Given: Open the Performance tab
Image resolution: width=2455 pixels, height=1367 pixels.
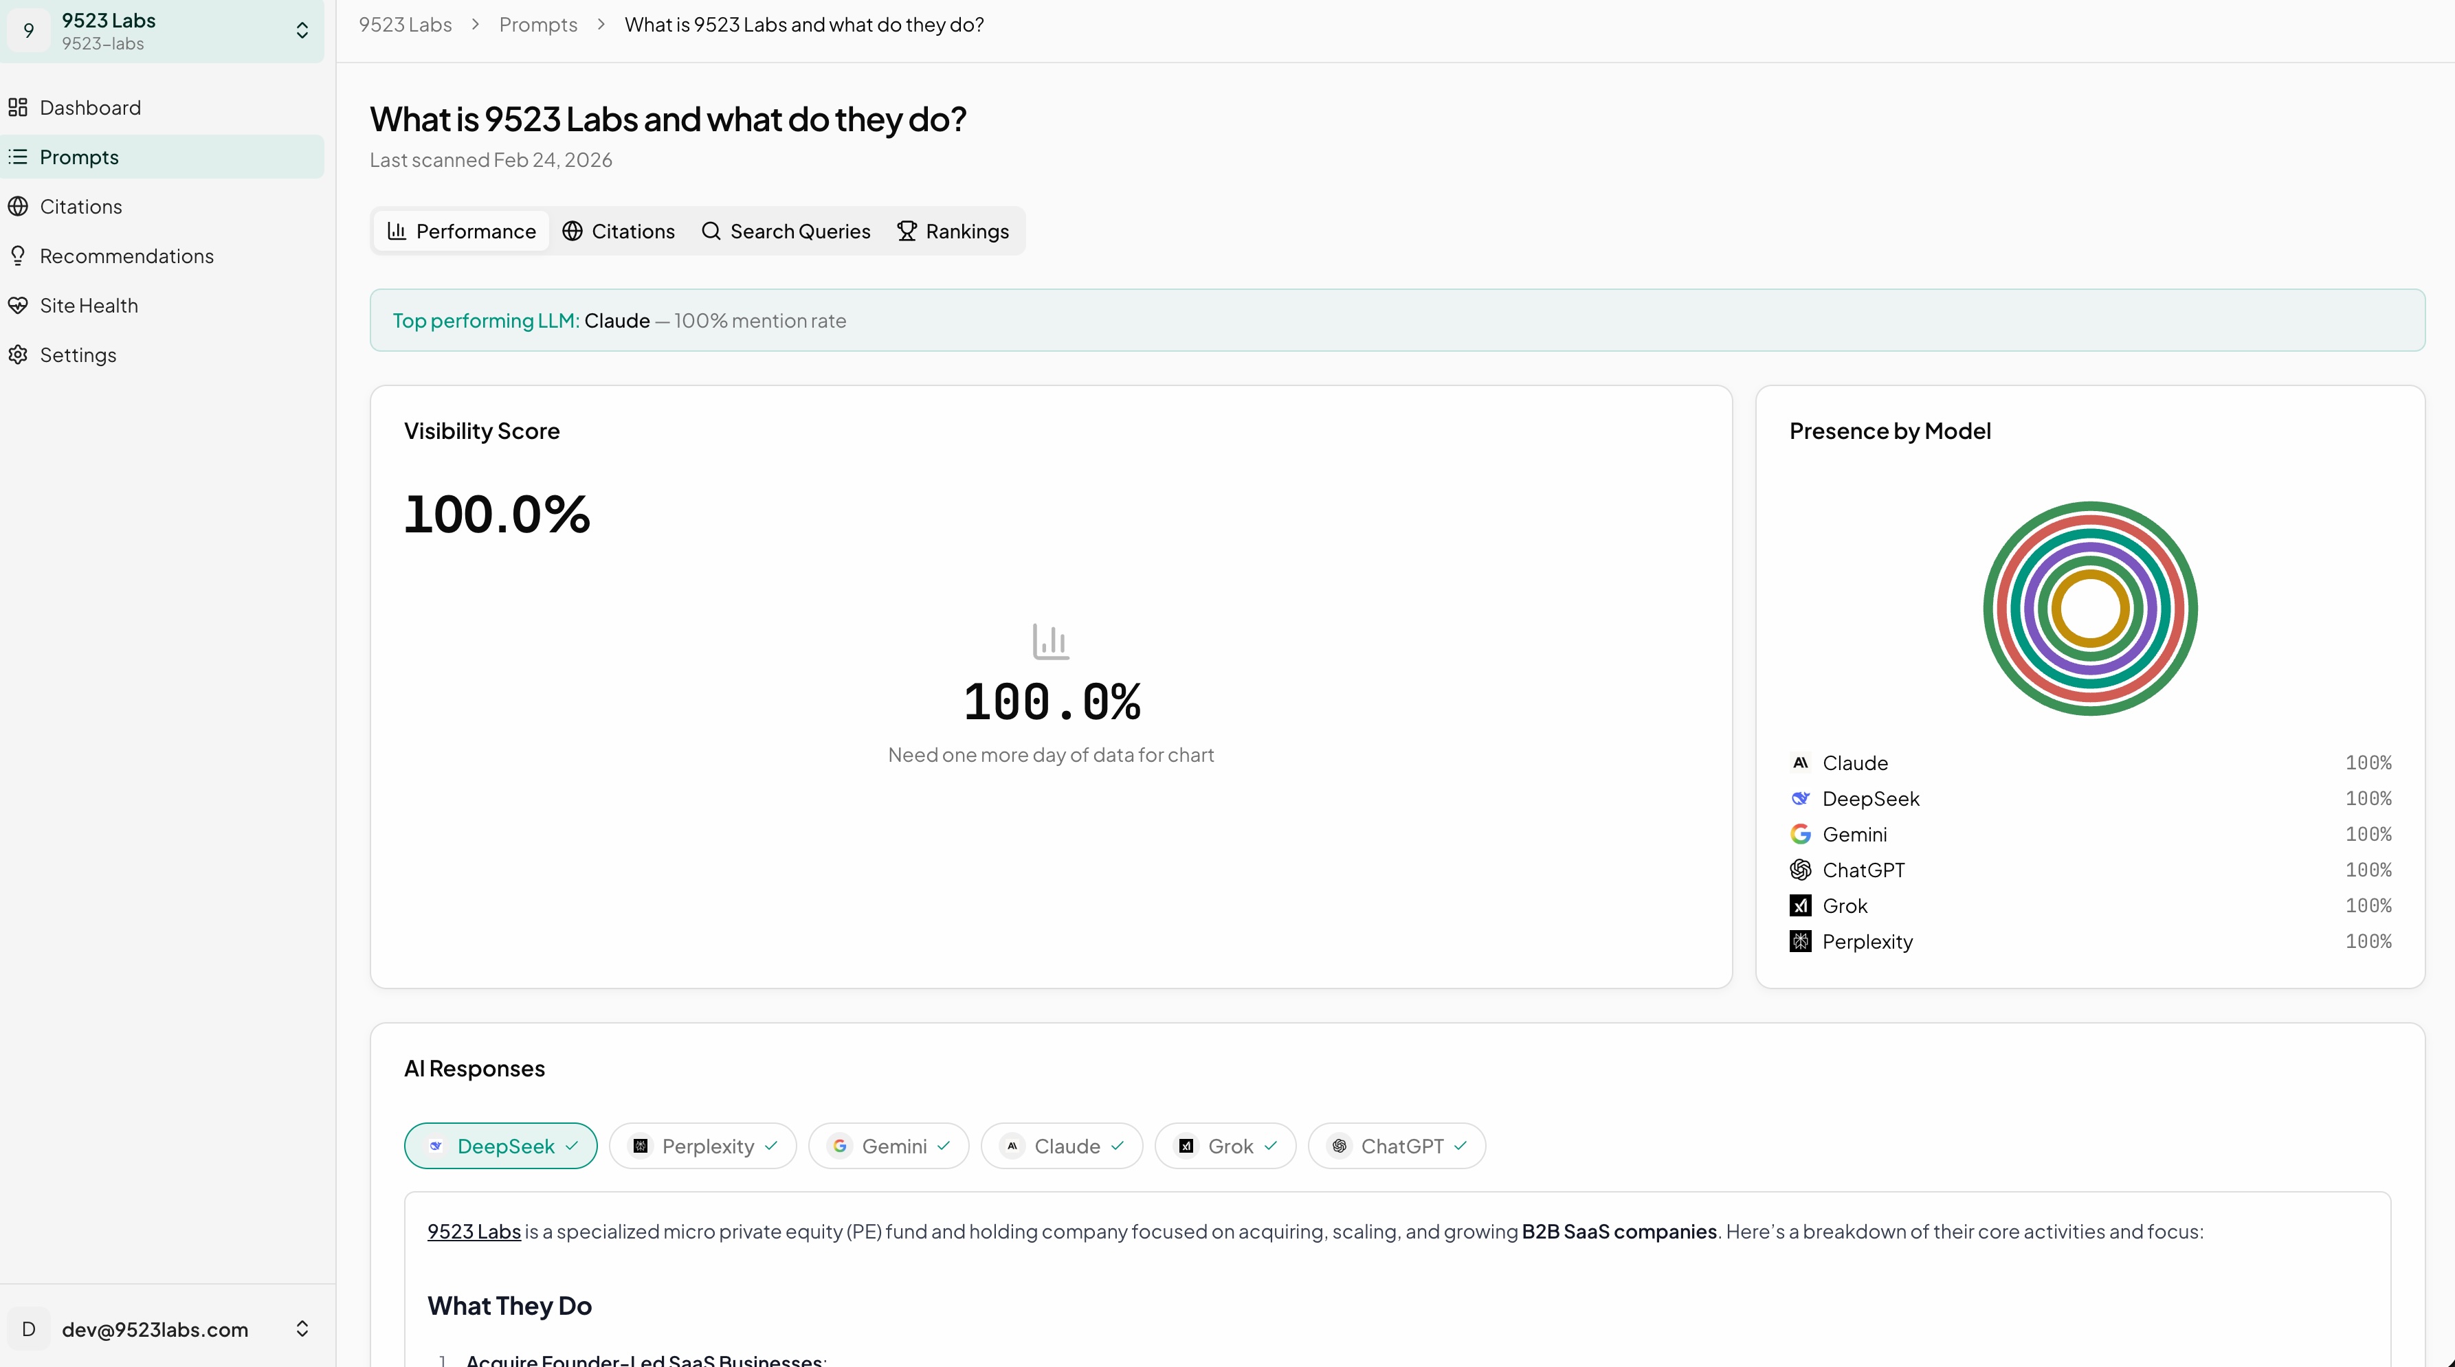Looking at the screenshot, I should [461, 231].
